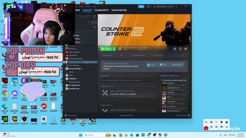Filter ready-to-play games with play-circle icon

pos(96,22)
